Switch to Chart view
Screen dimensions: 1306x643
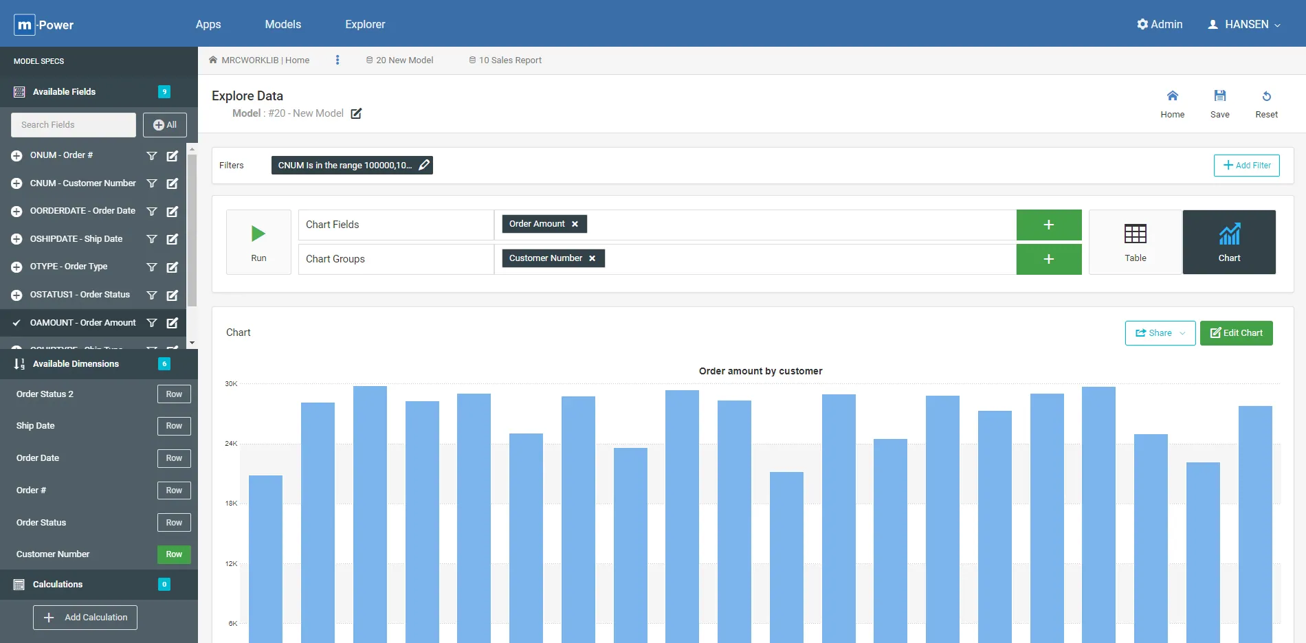(x=1229, y=242)
